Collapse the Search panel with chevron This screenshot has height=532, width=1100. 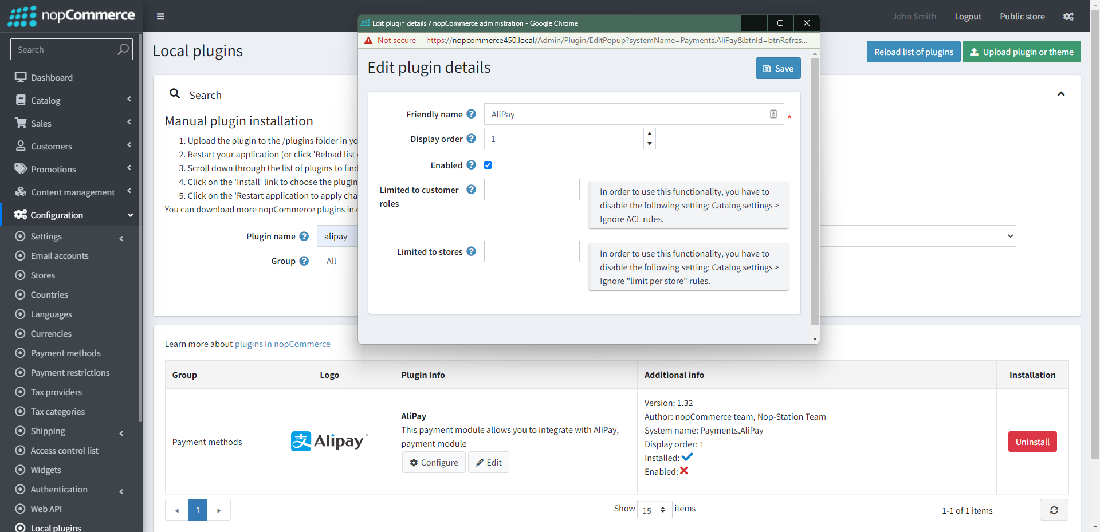click(1061, 94)
